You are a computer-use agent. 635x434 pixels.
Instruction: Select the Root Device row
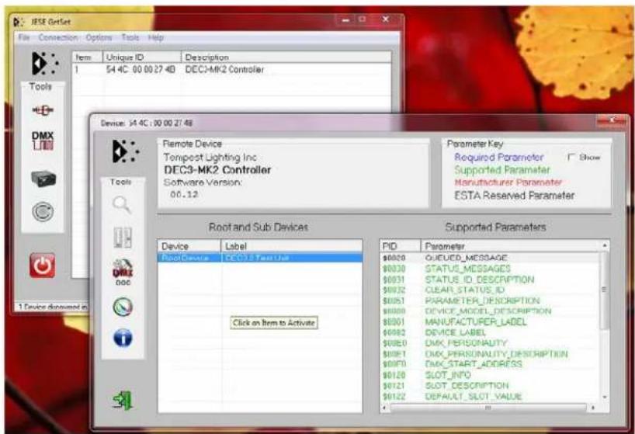tap(260, 258)
